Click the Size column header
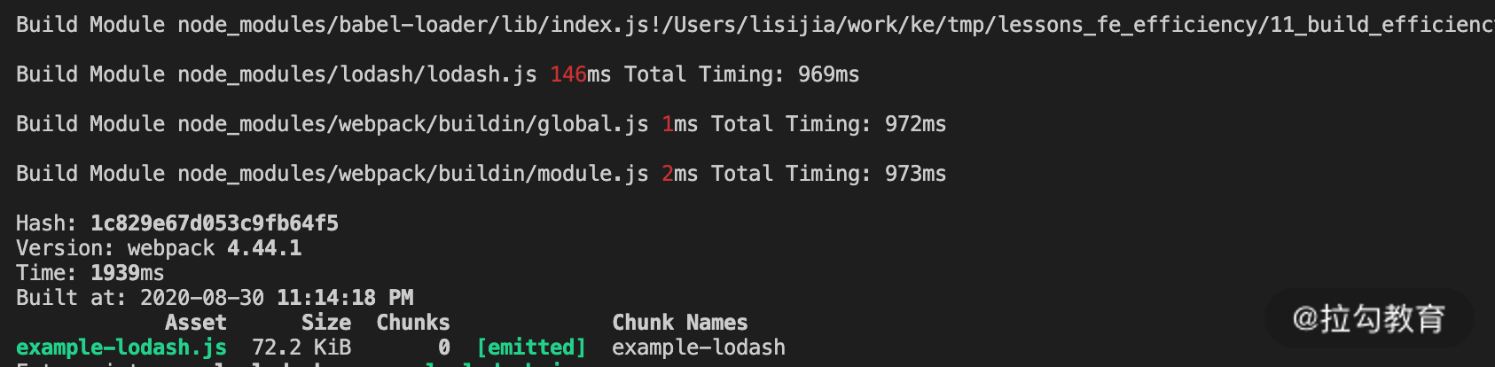 325,323
